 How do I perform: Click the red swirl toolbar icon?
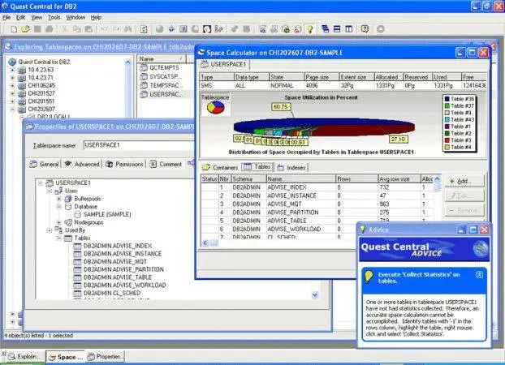pyautogui.click(x=298, y=29)
